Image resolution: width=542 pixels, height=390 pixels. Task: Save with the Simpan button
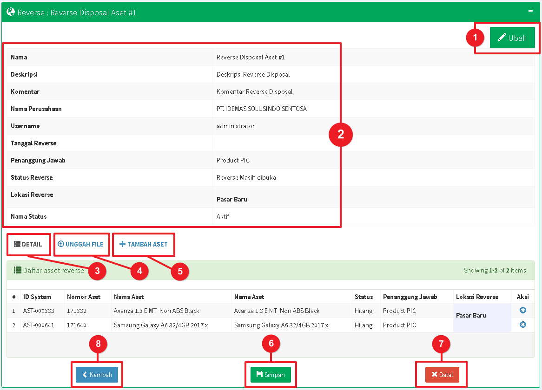271,375
